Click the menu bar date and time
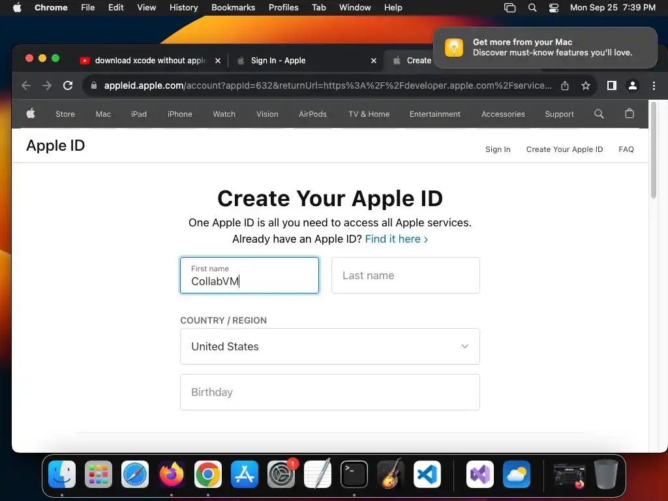 coord(613,8)
